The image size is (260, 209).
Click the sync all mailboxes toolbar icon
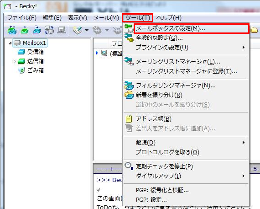coord(49,30)
